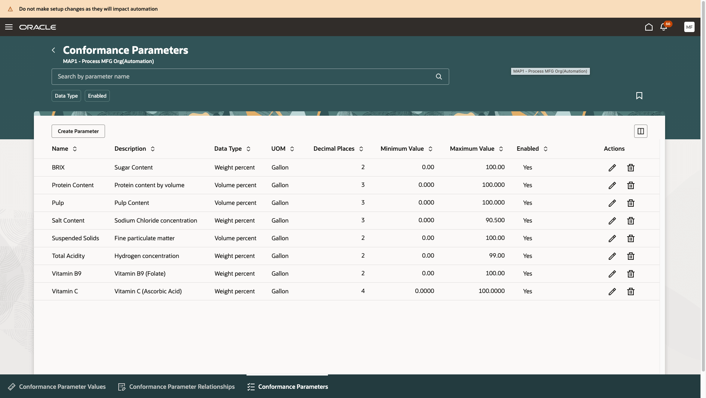Click the bookmark saved search icon
Screen dimensions: 706x398
point(639,96)
